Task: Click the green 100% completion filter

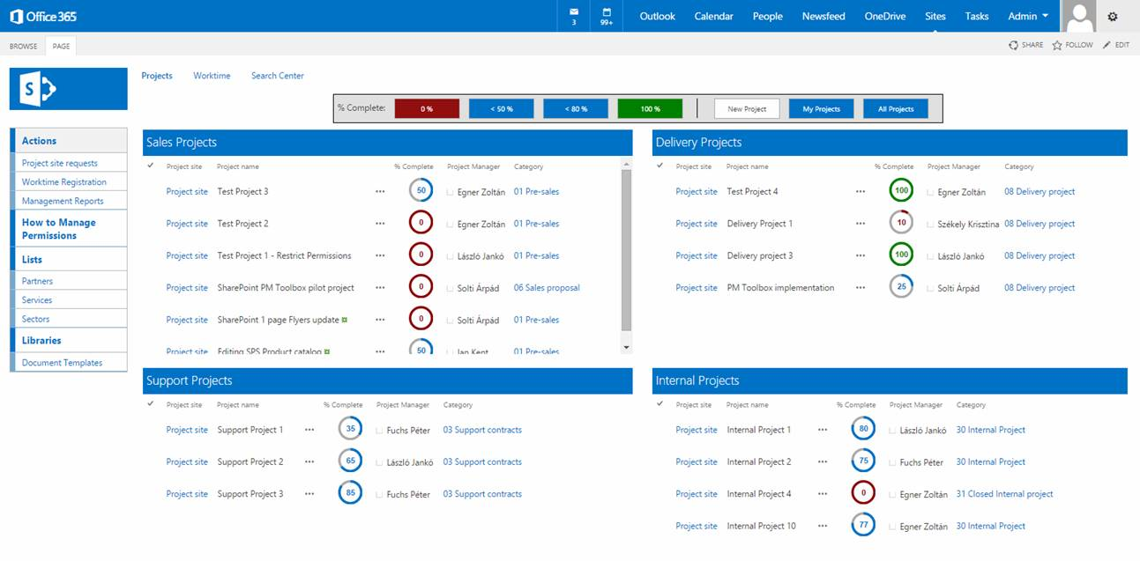Action: coord(650,108)
